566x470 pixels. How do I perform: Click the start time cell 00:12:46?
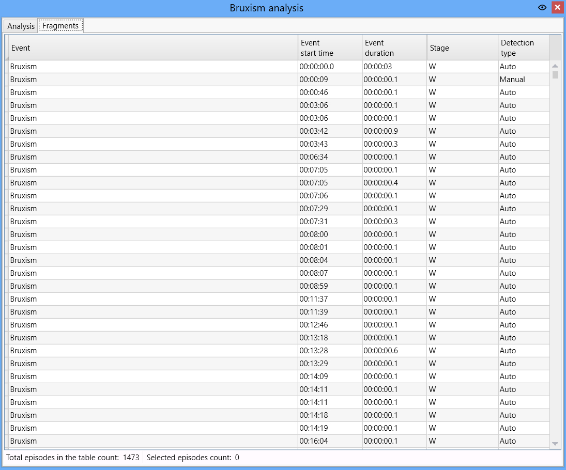[x=330, y=325]
